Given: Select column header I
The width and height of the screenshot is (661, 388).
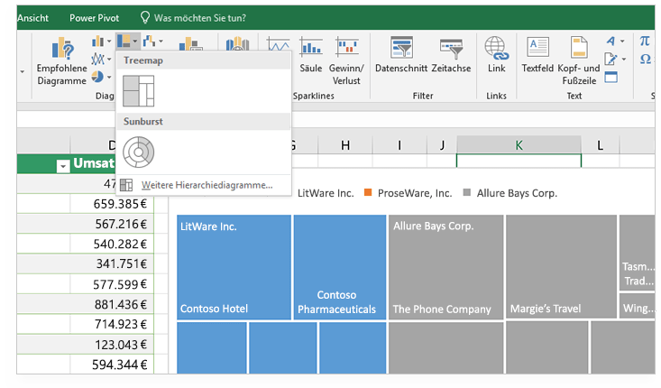Looking at the screenshot, I should tap(399, 145).
